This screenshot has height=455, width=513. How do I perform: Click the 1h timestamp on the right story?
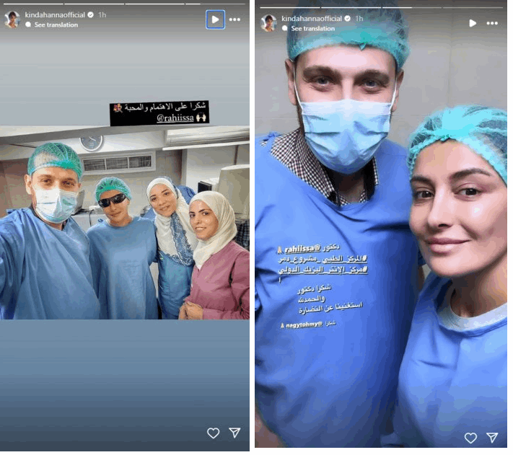(359, 19)
